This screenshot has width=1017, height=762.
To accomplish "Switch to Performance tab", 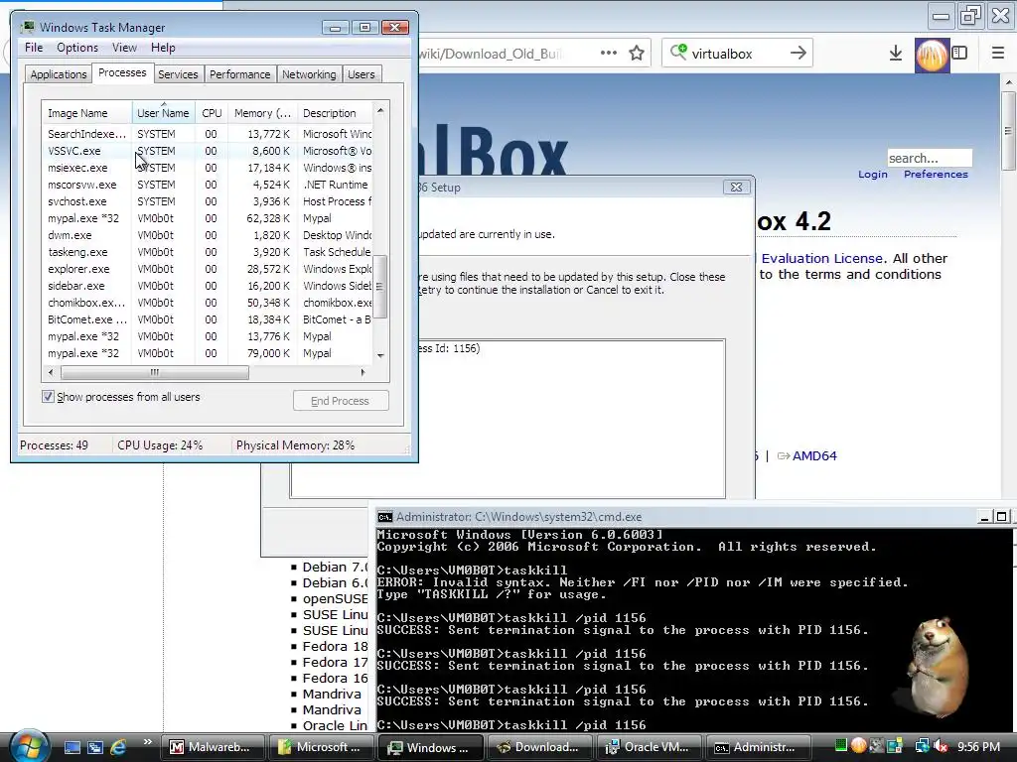I will pos(240,74).
